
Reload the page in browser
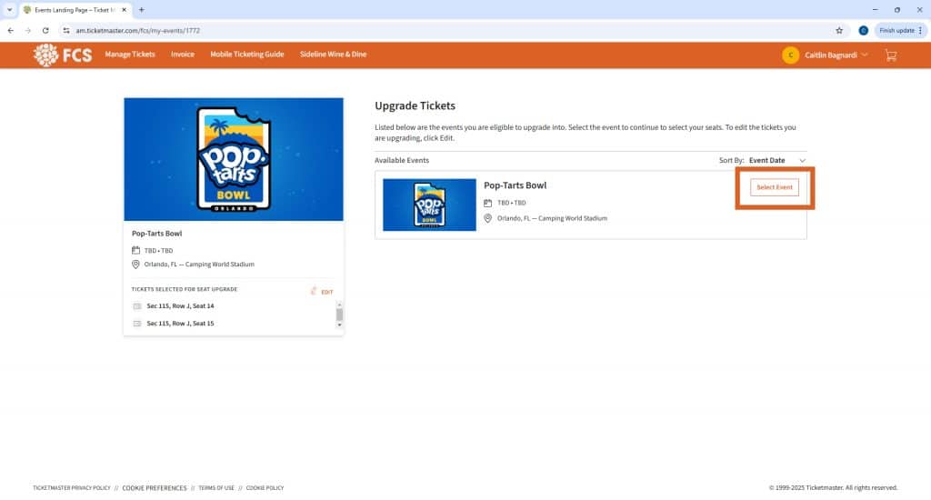click(45, 30)
